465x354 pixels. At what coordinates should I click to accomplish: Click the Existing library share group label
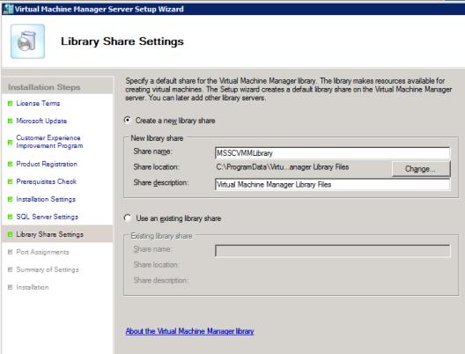point(162,236)
